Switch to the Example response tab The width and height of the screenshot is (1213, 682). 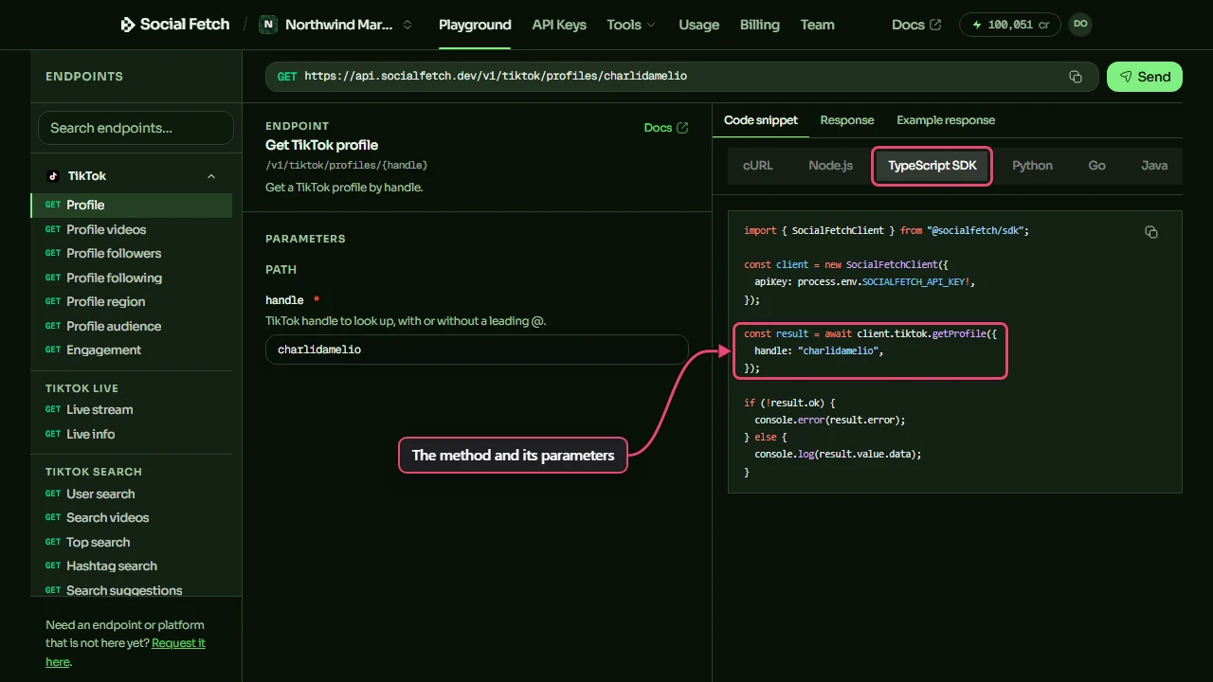(946, 120)
